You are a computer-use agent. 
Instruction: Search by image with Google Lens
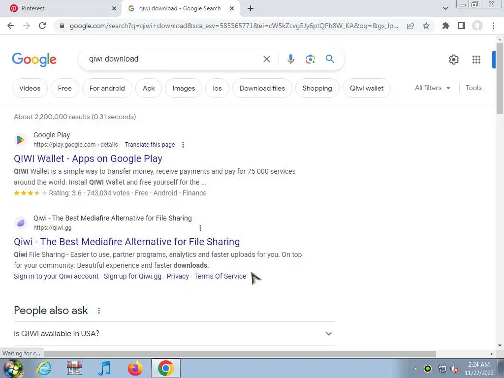[310, 59]
